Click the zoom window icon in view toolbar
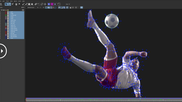The image size is (182, 102). 67,8
